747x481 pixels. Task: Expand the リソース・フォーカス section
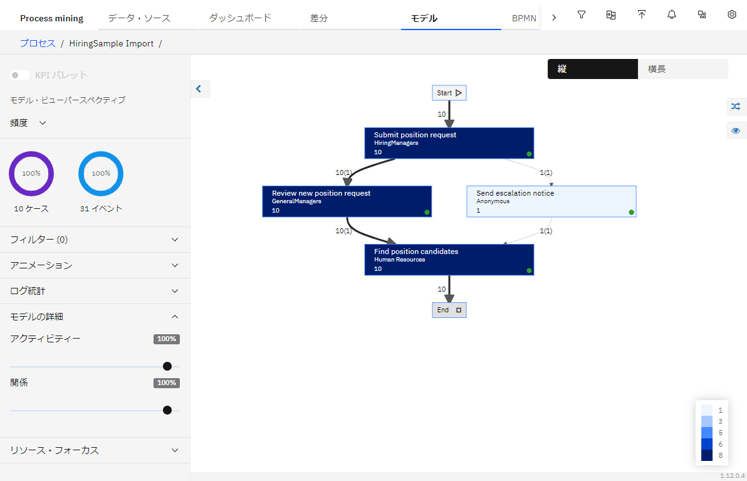[95, 450]
